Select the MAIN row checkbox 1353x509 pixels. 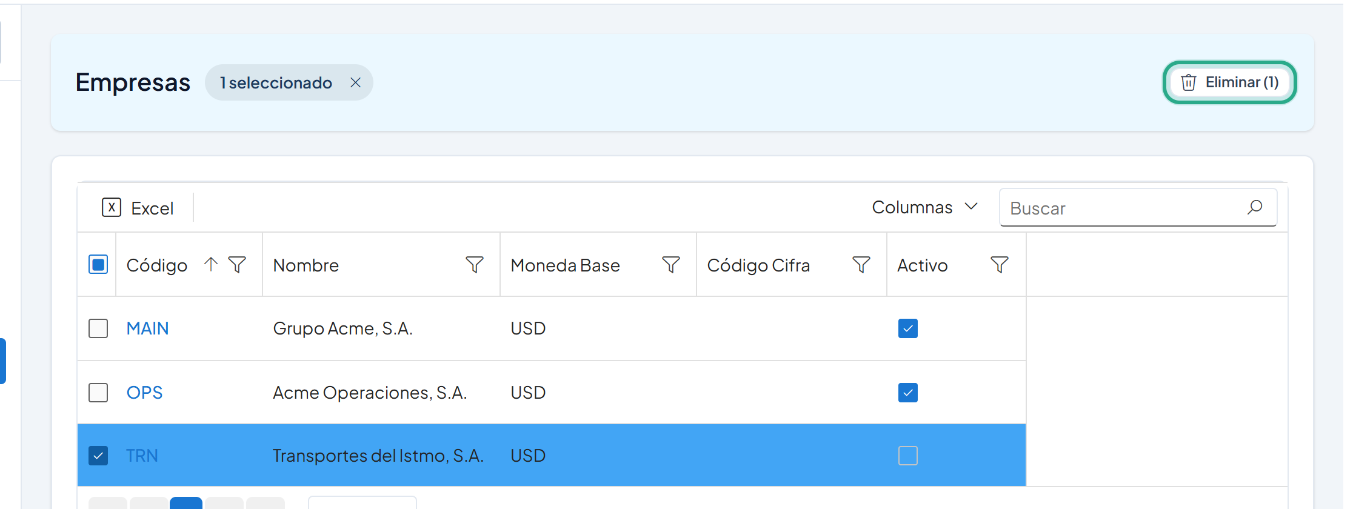(98, 328)
